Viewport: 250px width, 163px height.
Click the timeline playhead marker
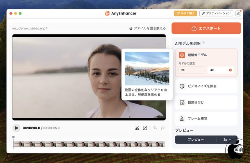click(13, 137)
